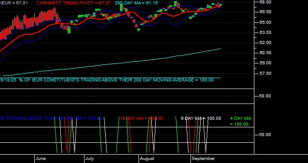Viewport: 308px width, 163px height.
Task: Click the 18 DAY MA red label
Action: tap(141, 119)
